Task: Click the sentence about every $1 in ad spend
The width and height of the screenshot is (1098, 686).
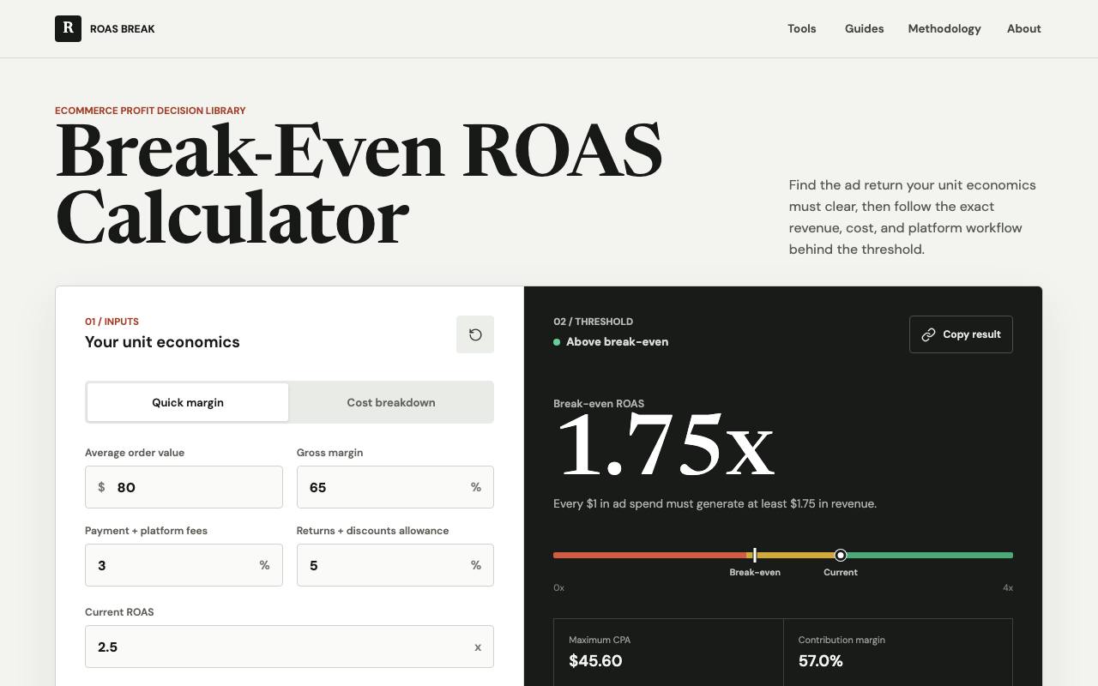Action: [715, 503]
